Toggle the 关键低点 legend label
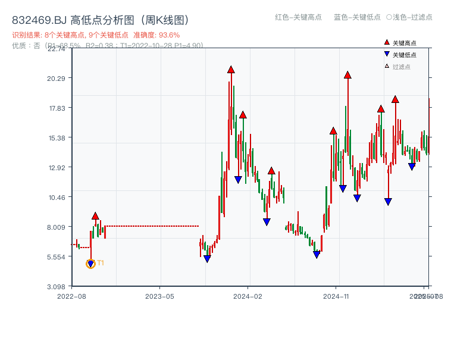476x357 pixels. [405, 55]
